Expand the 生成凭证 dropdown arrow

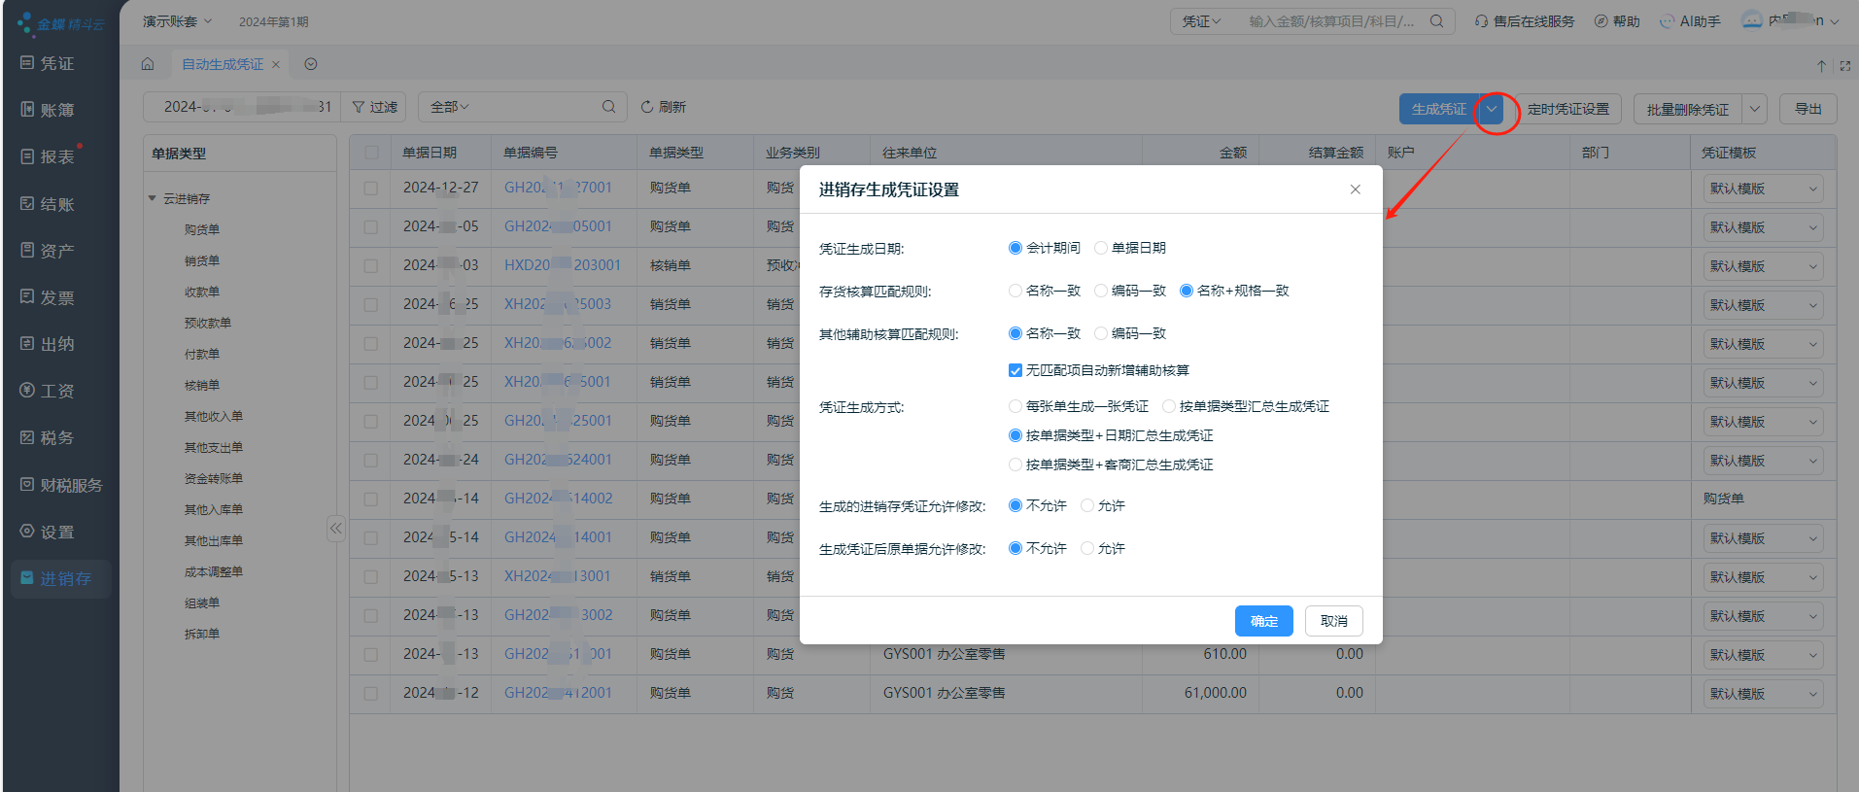click(x=1491, y=109)
